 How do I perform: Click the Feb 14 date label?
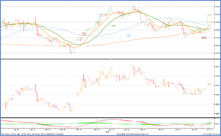click(48, 130)
